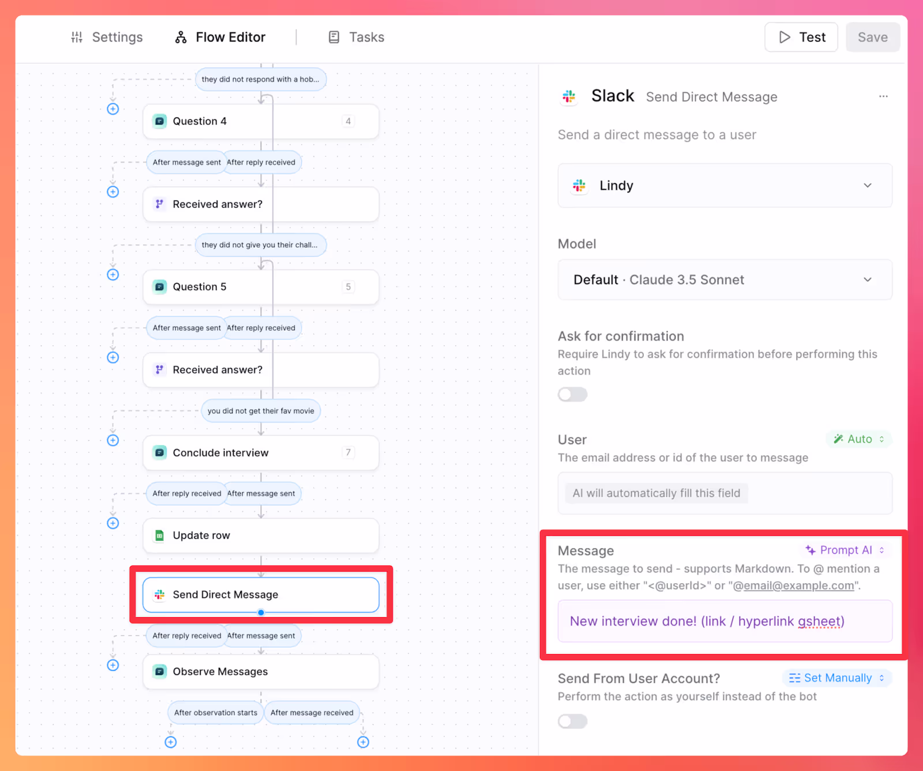Click the Settings sliders icon

coord(77,37)
